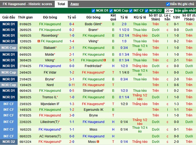Toggle the NOR Cup filter checkbox
This screenshot has height=145, width=196.
[111, 11]
